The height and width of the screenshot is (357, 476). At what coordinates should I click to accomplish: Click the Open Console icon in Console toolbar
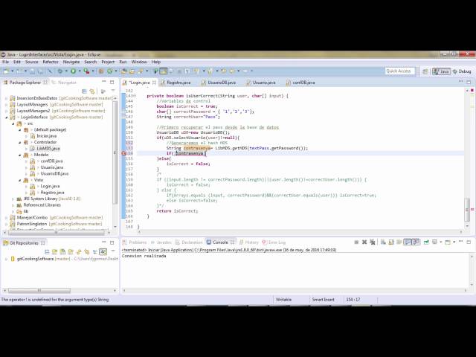[448, 242]
